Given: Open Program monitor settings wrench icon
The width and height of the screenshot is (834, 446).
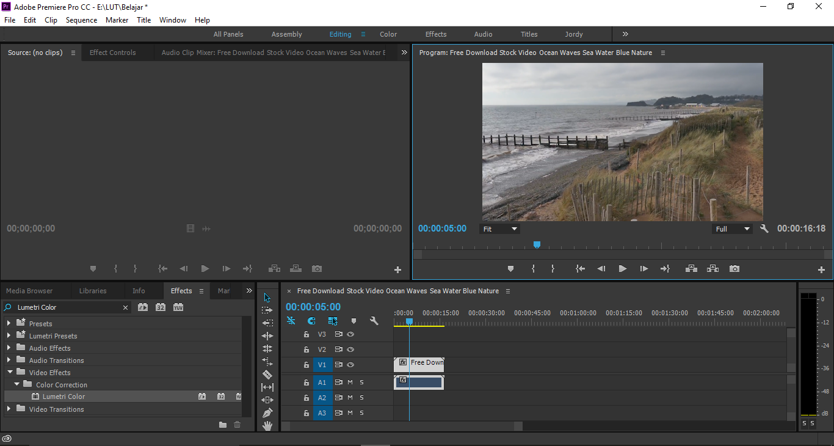Looking at the screenshot, I should coord(764,228).
